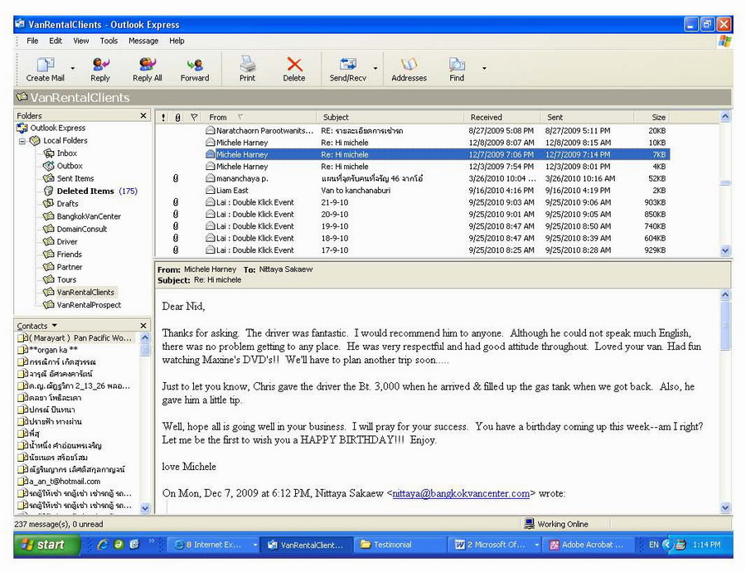Select the DomainConsult folder
Image resolution: width=746 pixels, height=572 pixels.
75,229
